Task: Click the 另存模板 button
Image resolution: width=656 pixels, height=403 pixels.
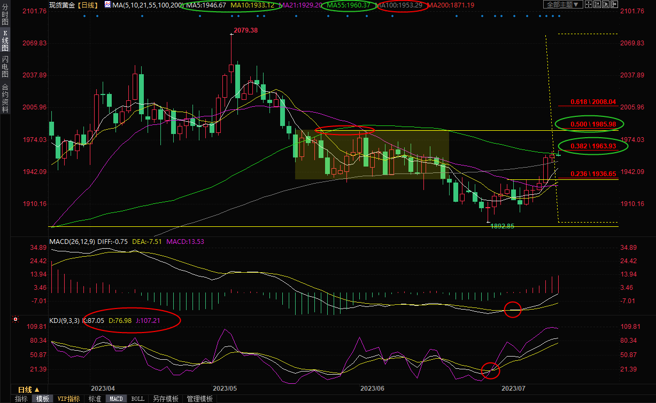Action: pos(165,399)
